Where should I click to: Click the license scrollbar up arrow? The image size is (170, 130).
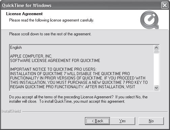[x=157, y=48]
